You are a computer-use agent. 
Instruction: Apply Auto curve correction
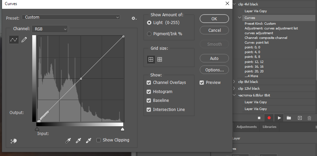coord(214,59)
